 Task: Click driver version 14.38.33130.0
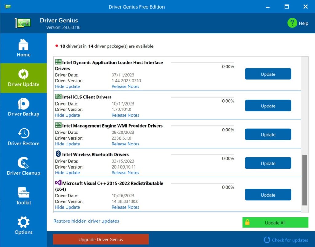coord(125,201)
